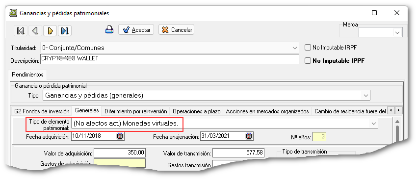Open calendar for Fecha adquisición
Screen dimensions: 417x180
point(120,136)
